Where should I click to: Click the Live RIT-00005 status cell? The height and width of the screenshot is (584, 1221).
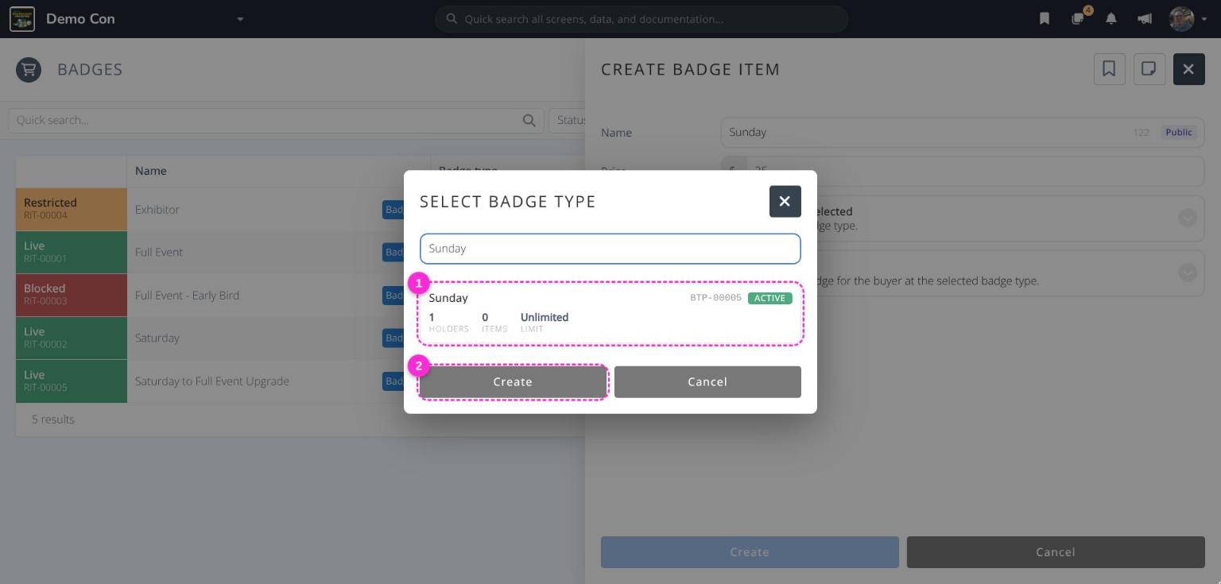coord(72,381)
